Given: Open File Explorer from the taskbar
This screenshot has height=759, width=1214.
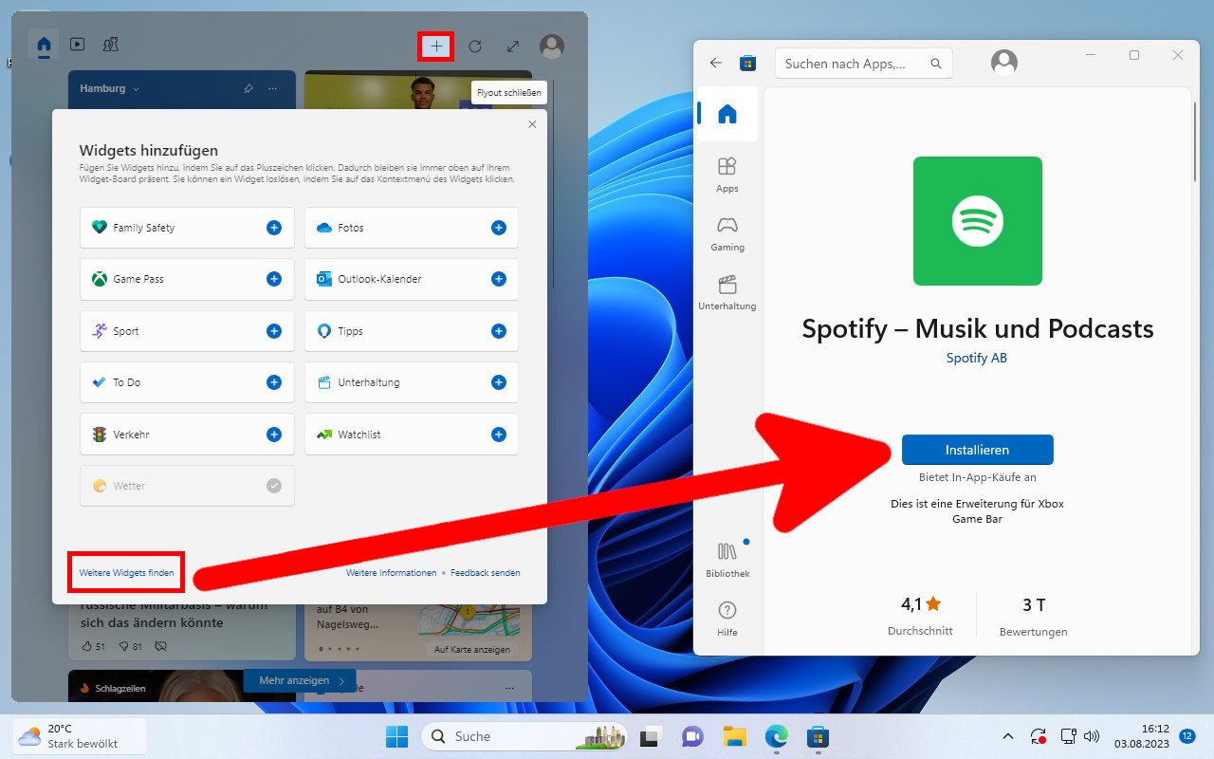Looking at the screenshot, I should coord(734,736).
